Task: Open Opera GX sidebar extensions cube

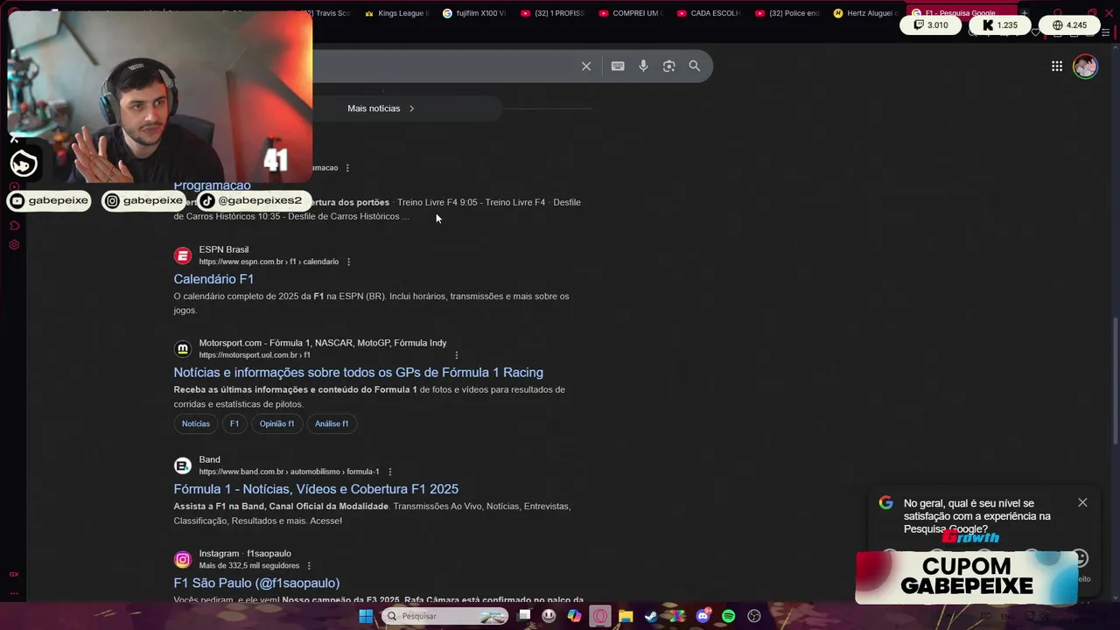Action: click(x=14, y=226)
